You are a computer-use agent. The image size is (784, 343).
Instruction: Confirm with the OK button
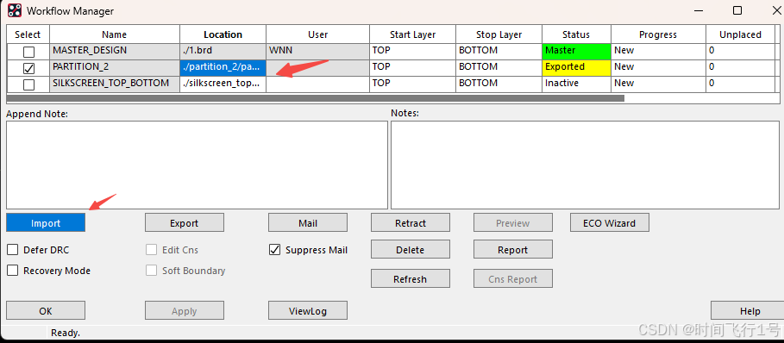[x=46, y=310]
